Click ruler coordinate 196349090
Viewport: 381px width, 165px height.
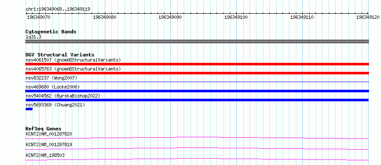(170, 17)
